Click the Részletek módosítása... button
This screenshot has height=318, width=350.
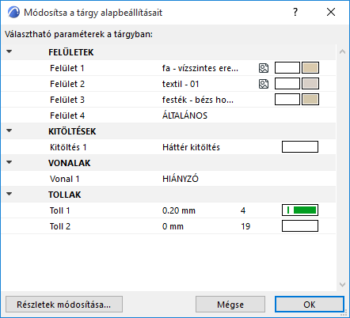point(64,305)
